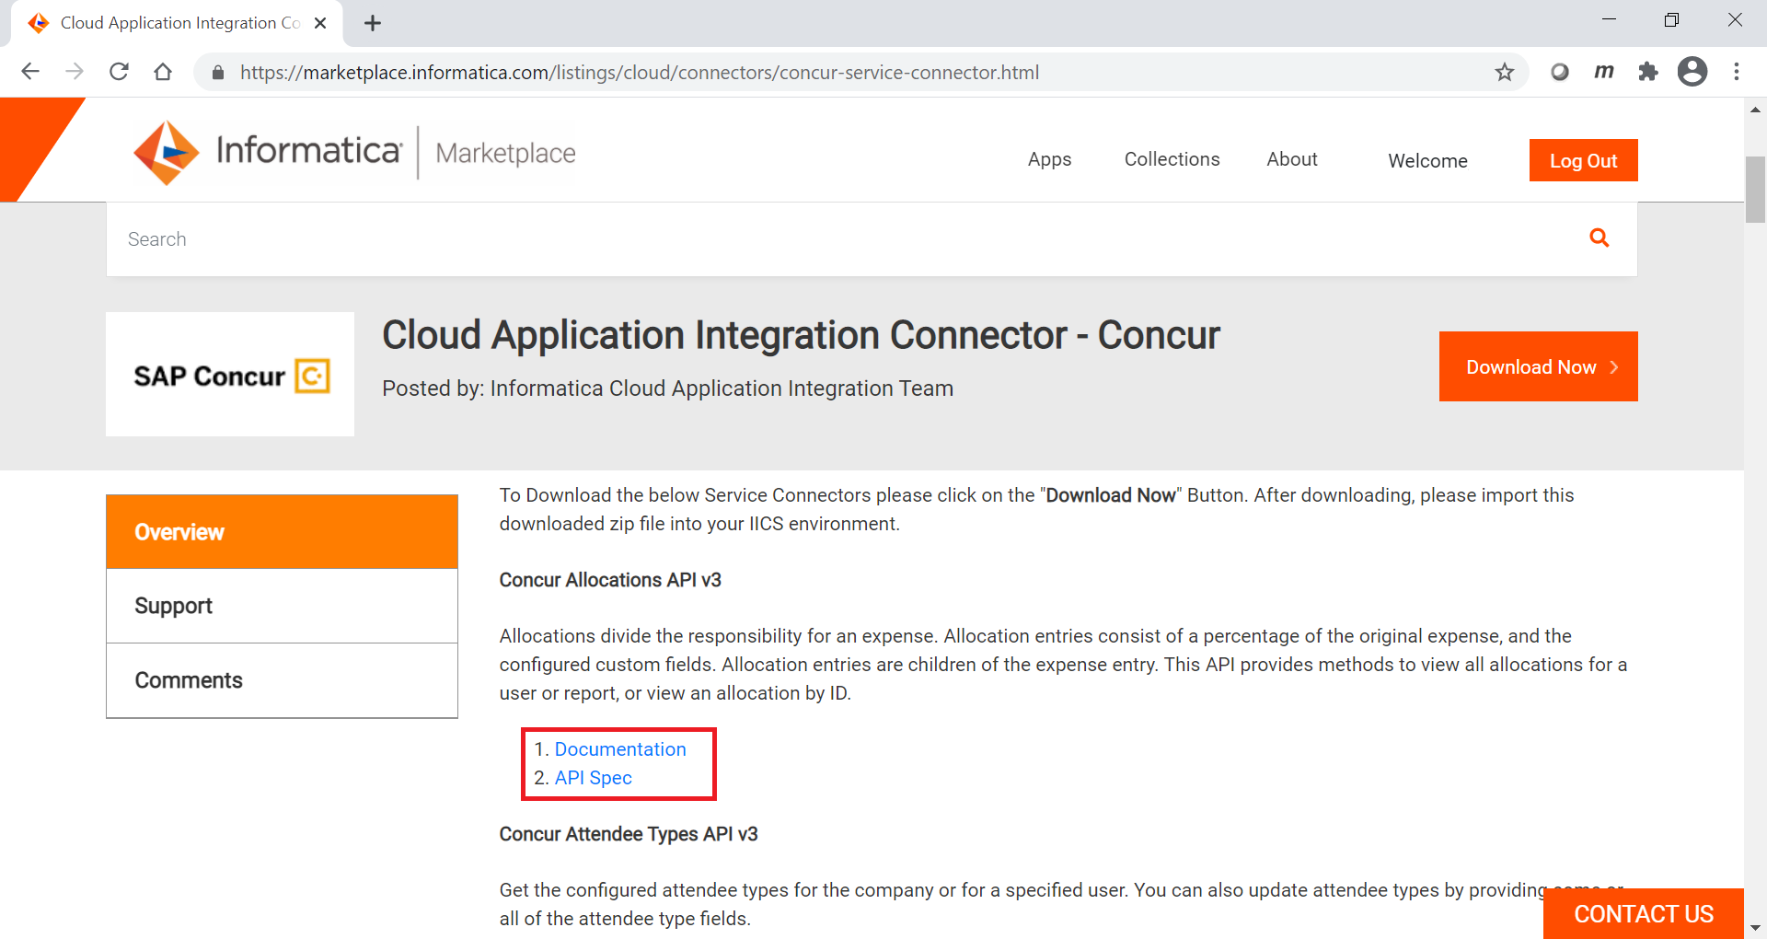Click the browser forward arrow
Viewport: 1767px width, 939px height.
coord(75,72)
